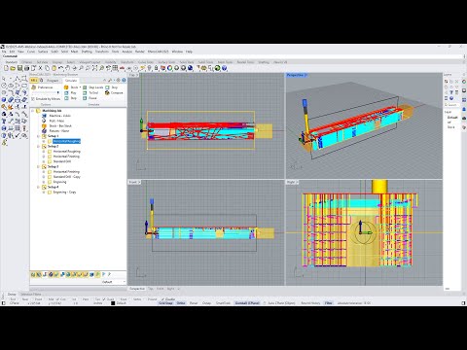467x350 pixels.
Task: Click the four-viewport layout grid icon
Action: [115, 68]
